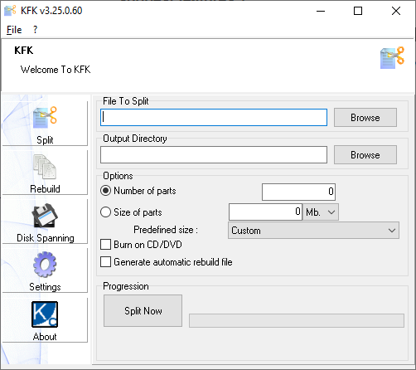This screenshot has width=416, height=370.
Task: Click the About KC logo icon
Action: pos(45,314)
